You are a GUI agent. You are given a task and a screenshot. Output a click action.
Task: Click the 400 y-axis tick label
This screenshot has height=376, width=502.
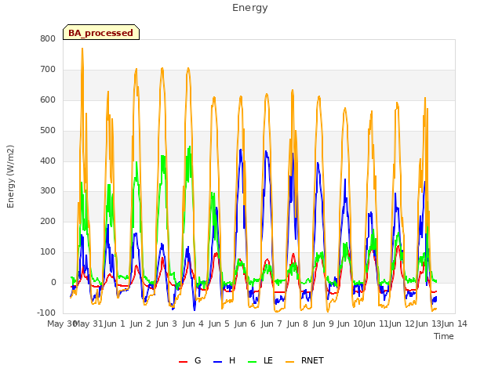(x=48, y=161)
